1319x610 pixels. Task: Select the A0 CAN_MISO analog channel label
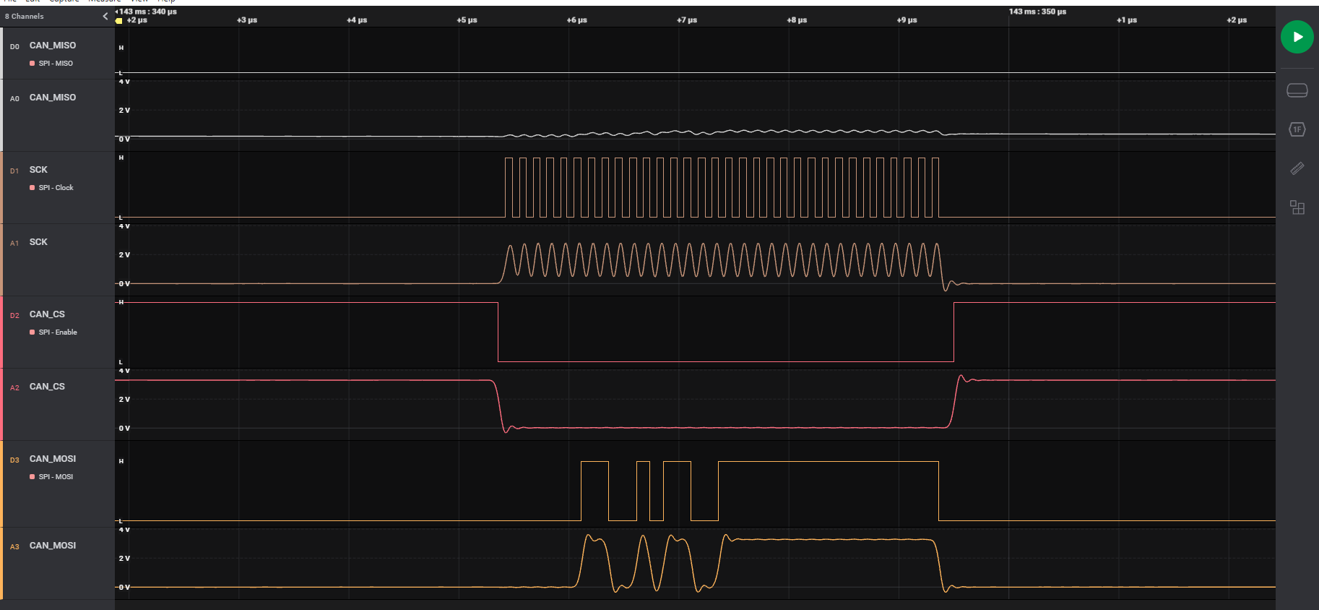53,98
